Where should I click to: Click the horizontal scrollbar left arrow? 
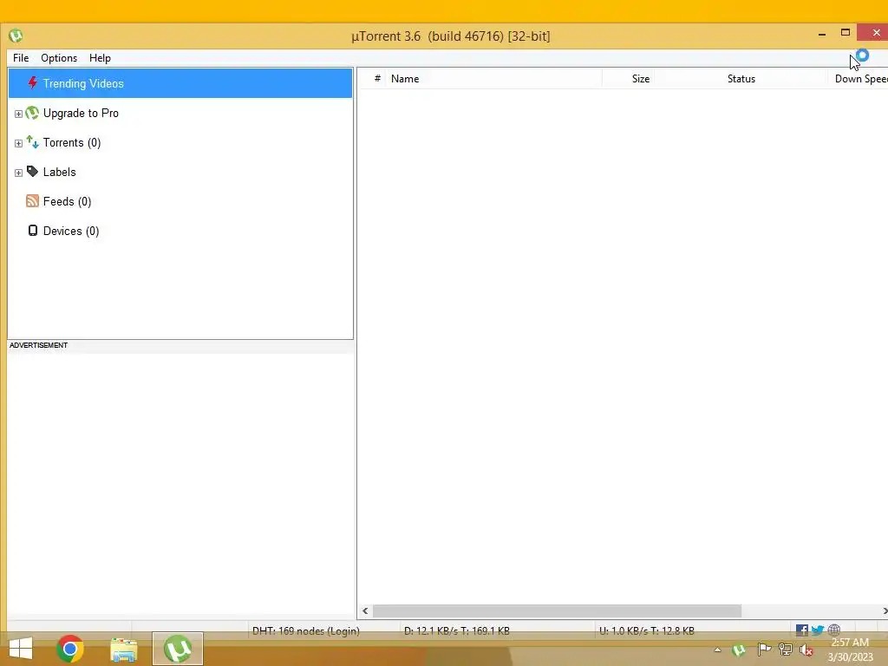[365, 610]
